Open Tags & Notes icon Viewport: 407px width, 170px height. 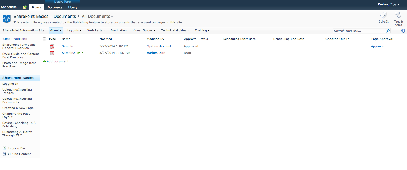pos(398,15)
